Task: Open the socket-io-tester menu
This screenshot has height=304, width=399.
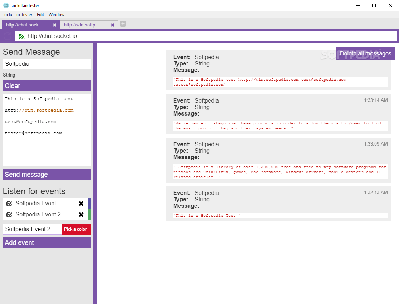Action: point(18,15)
